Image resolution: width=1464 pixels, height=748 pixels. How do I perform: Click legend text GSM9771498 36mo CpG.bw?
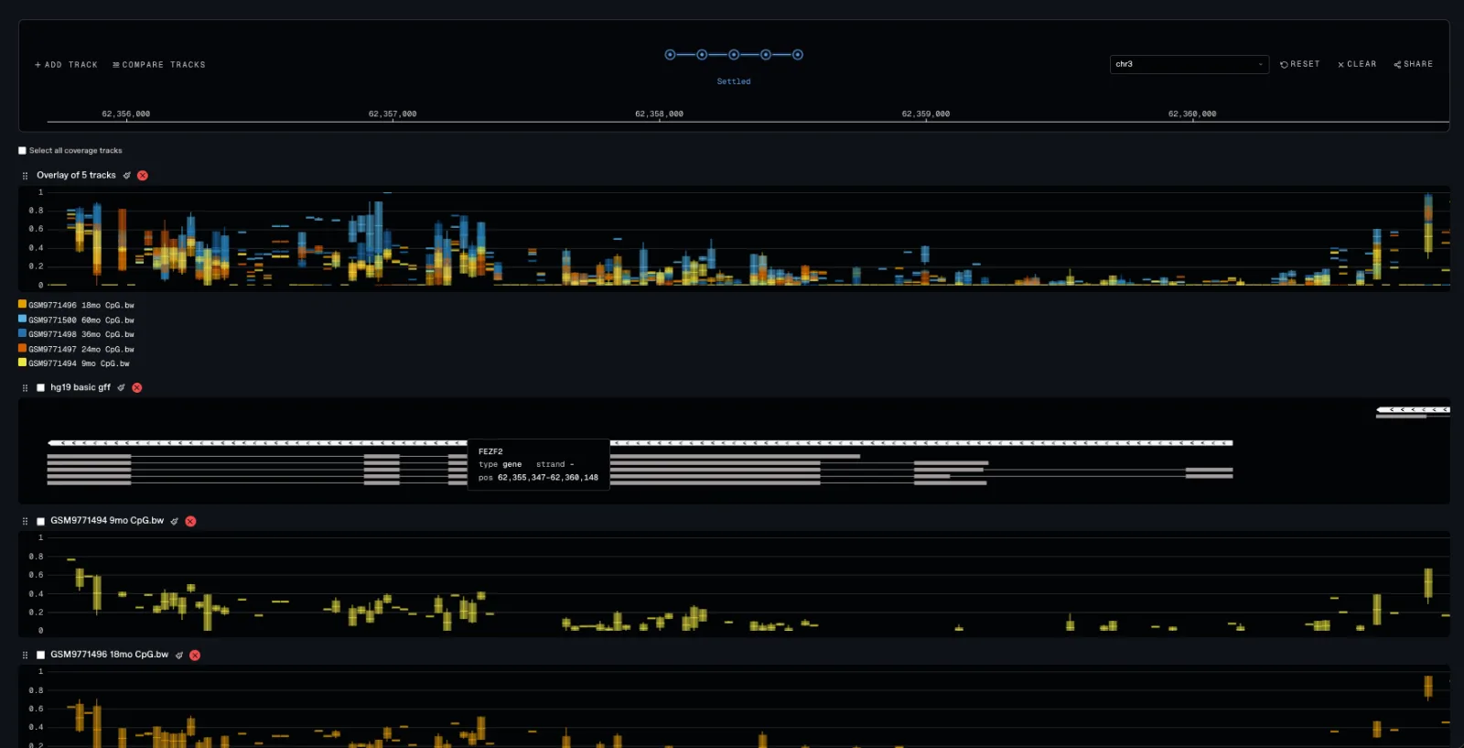pyautogui.click(x=81, y=335)
